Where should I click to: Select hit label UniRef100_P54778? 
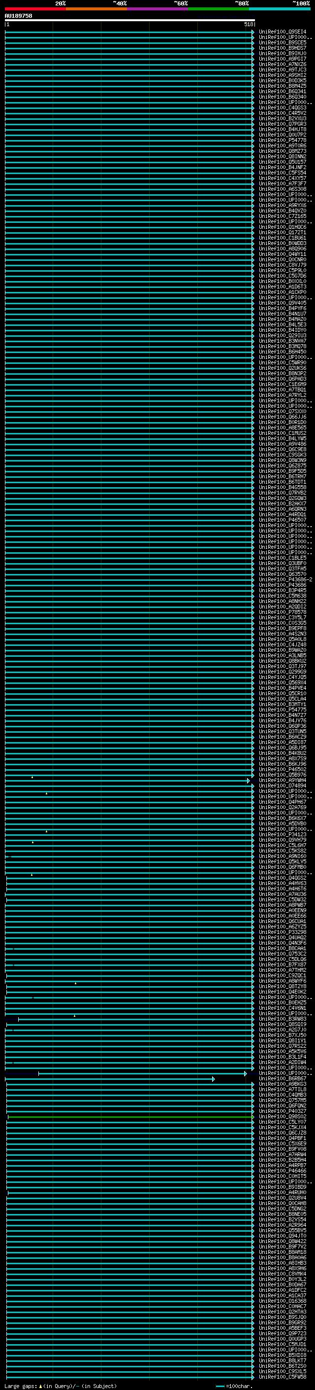(x=283, y=141)
